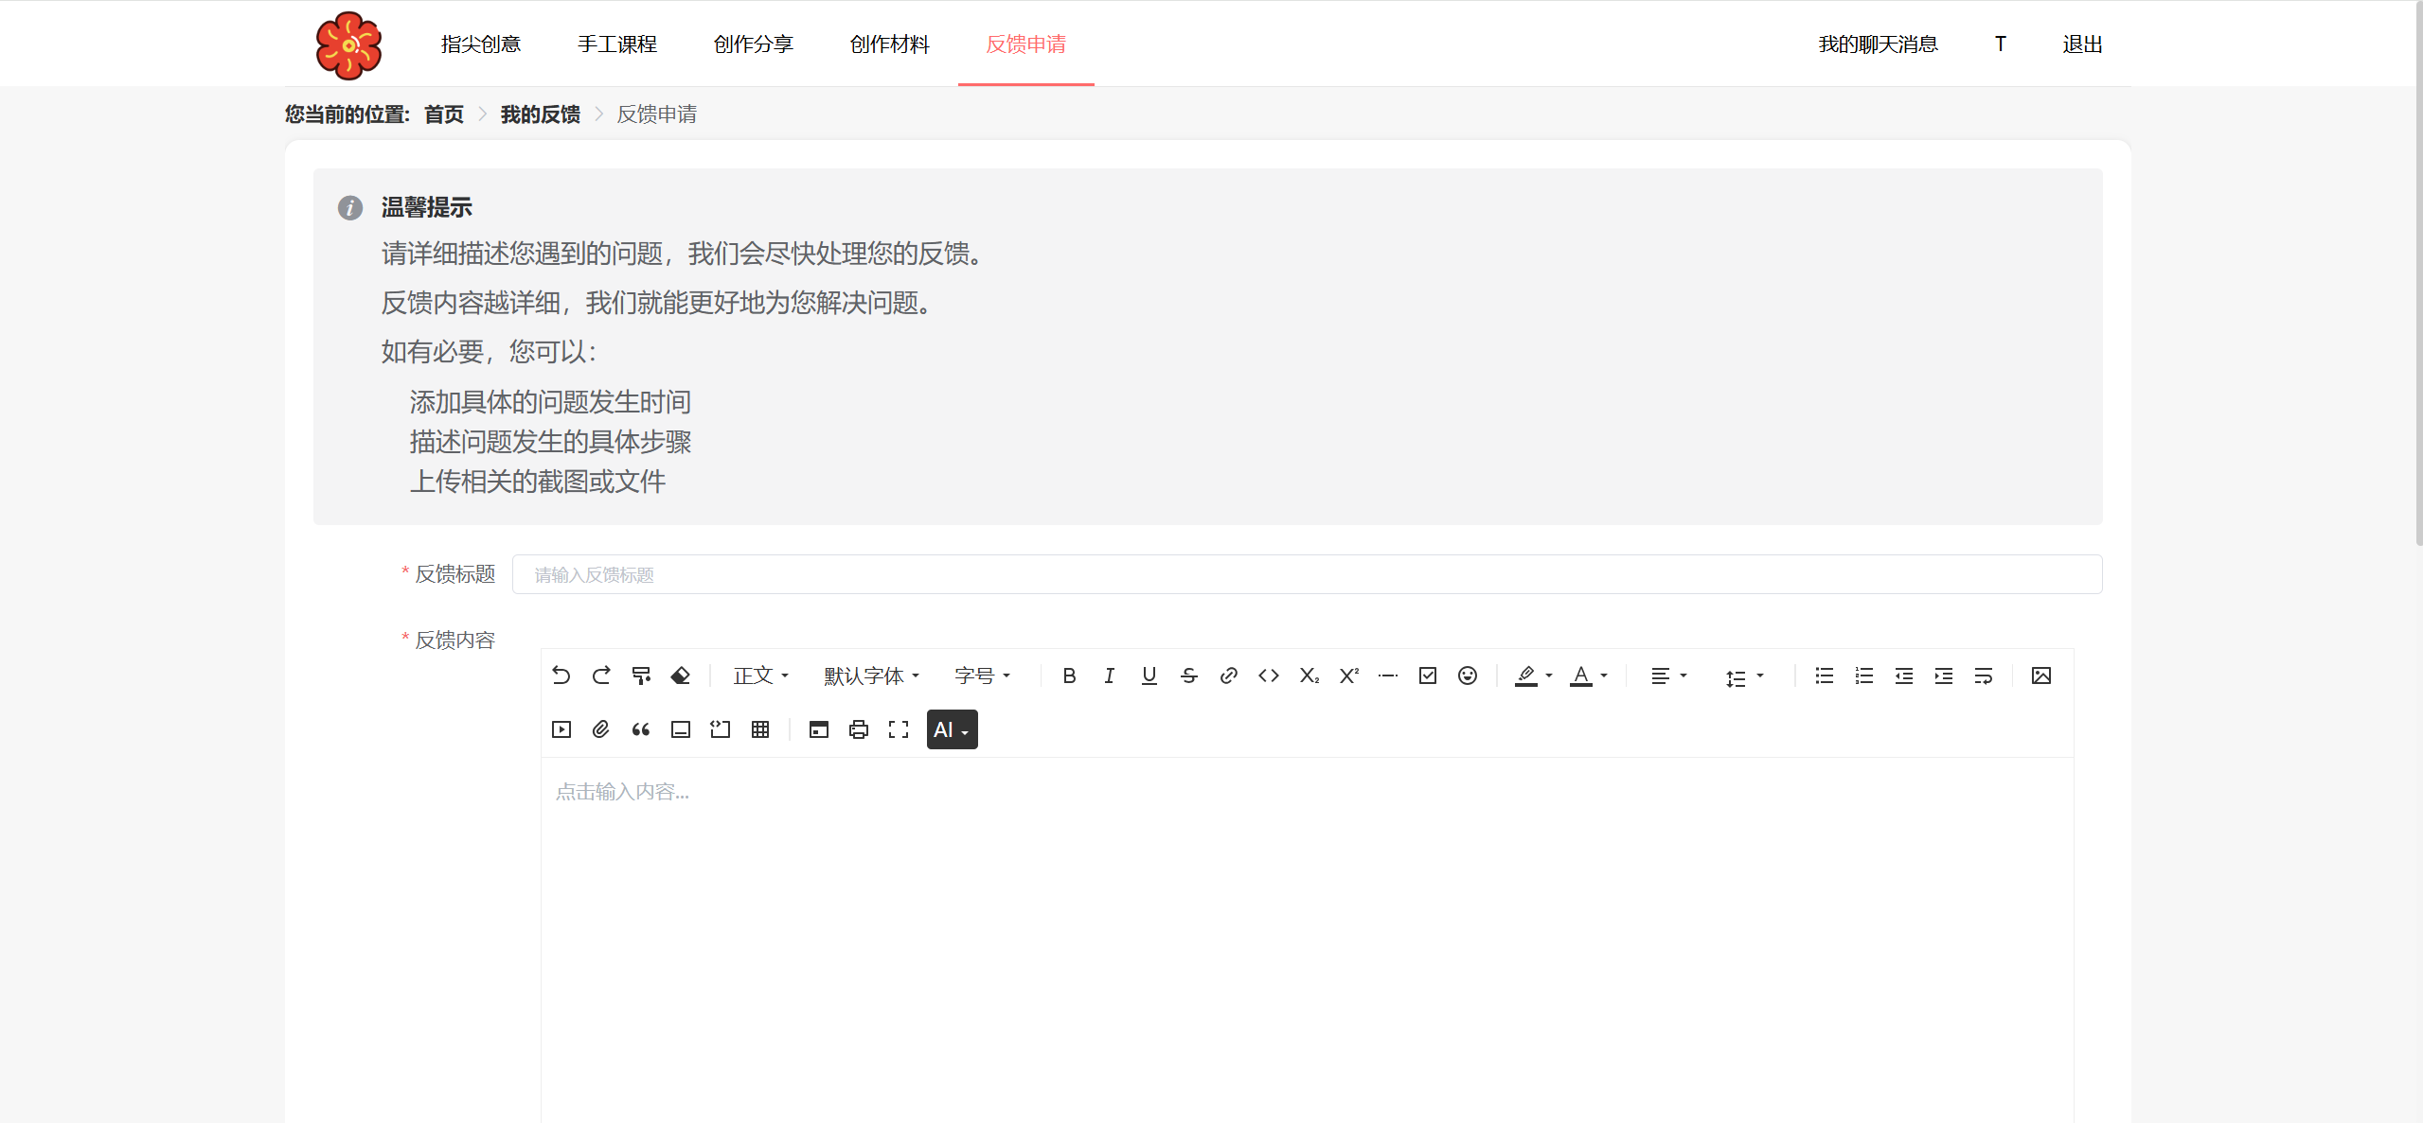The width and height of the screenshot is (2423, 1123).
Task: Toggle strikethrough formatting
Action: 1189,676
